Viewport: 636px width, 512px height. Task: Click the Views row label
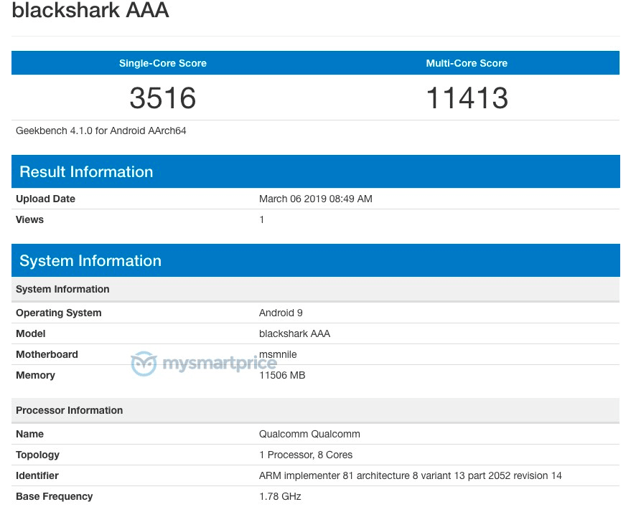point(29,219)
